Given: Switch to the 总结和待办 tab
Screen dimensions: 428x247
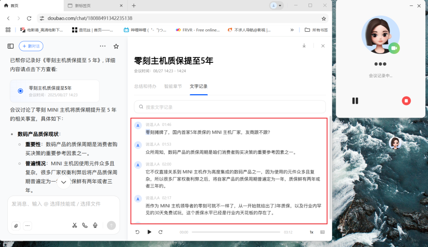Looking at the screenshot, I should (x=145, y=86).
